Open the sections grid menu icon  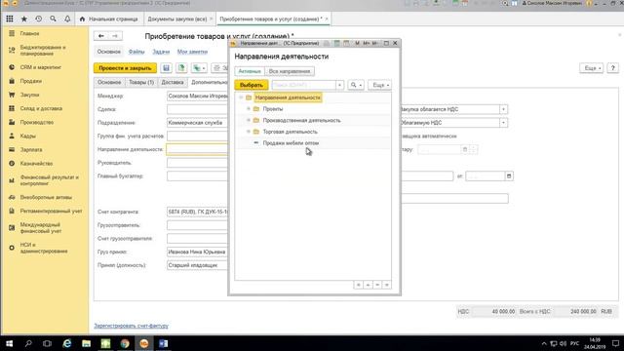10,19
